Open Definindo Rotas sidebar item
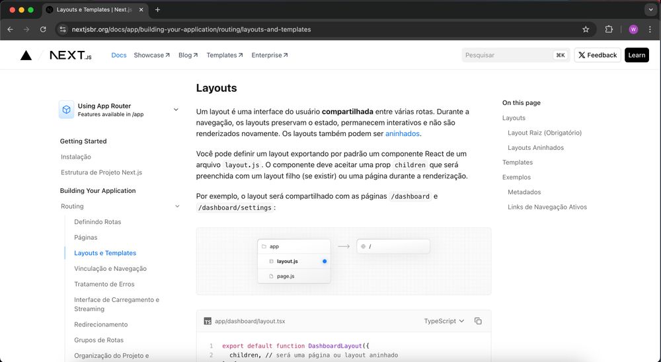 pyautogui.click(x=97, y=222)
